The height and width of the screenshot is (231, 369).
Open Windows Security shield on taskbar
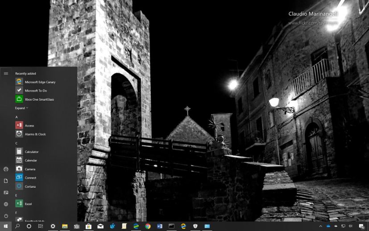pos(195,226)
